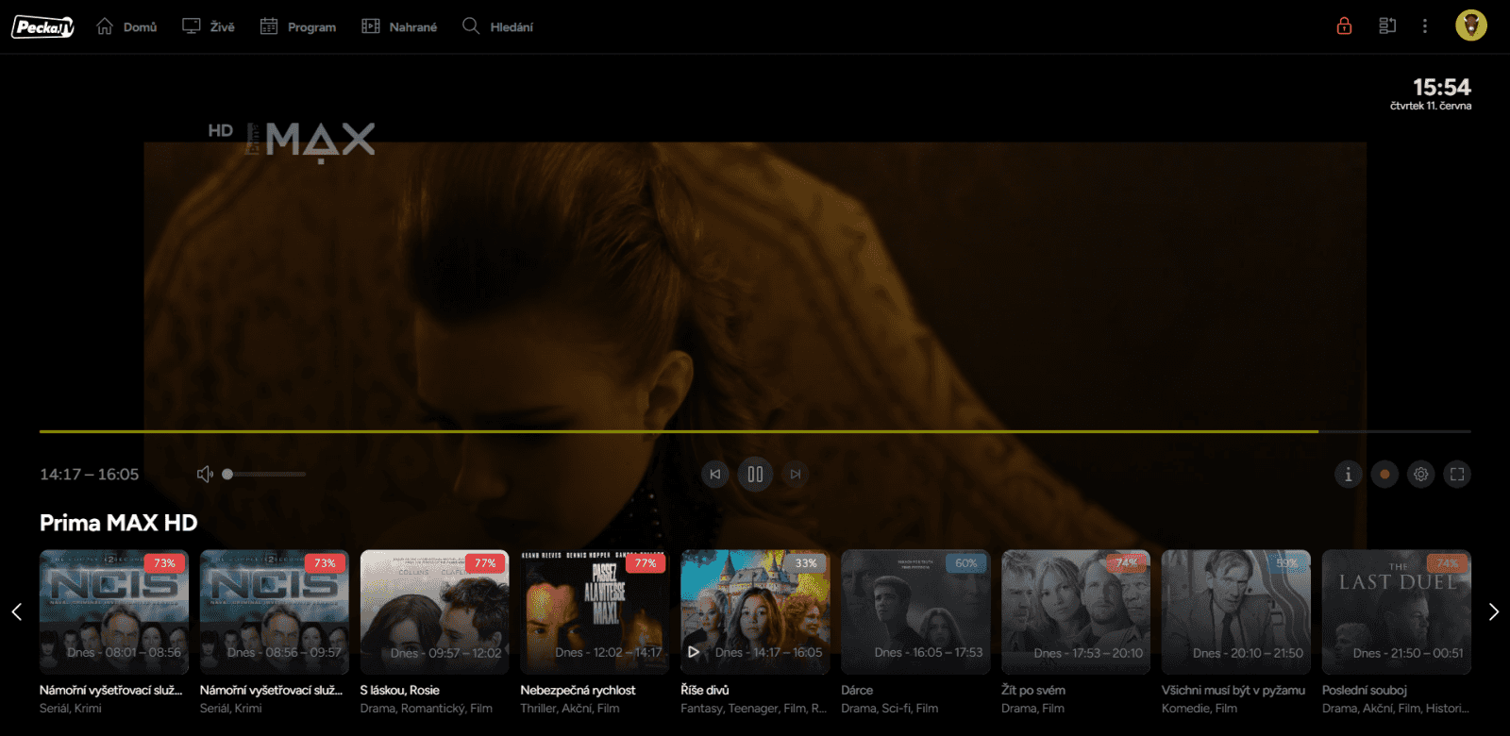Open the Last Duel thumbnail
This screenshot has height=736, width=1510.
(x=1397, y=611)
